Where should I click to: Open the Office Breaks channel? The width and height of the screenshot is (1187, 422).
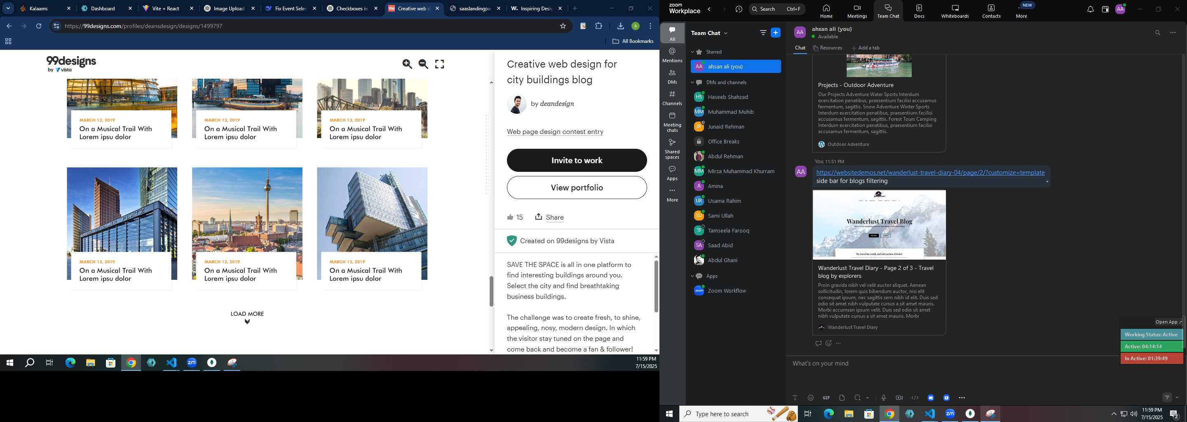click(735, 141)
